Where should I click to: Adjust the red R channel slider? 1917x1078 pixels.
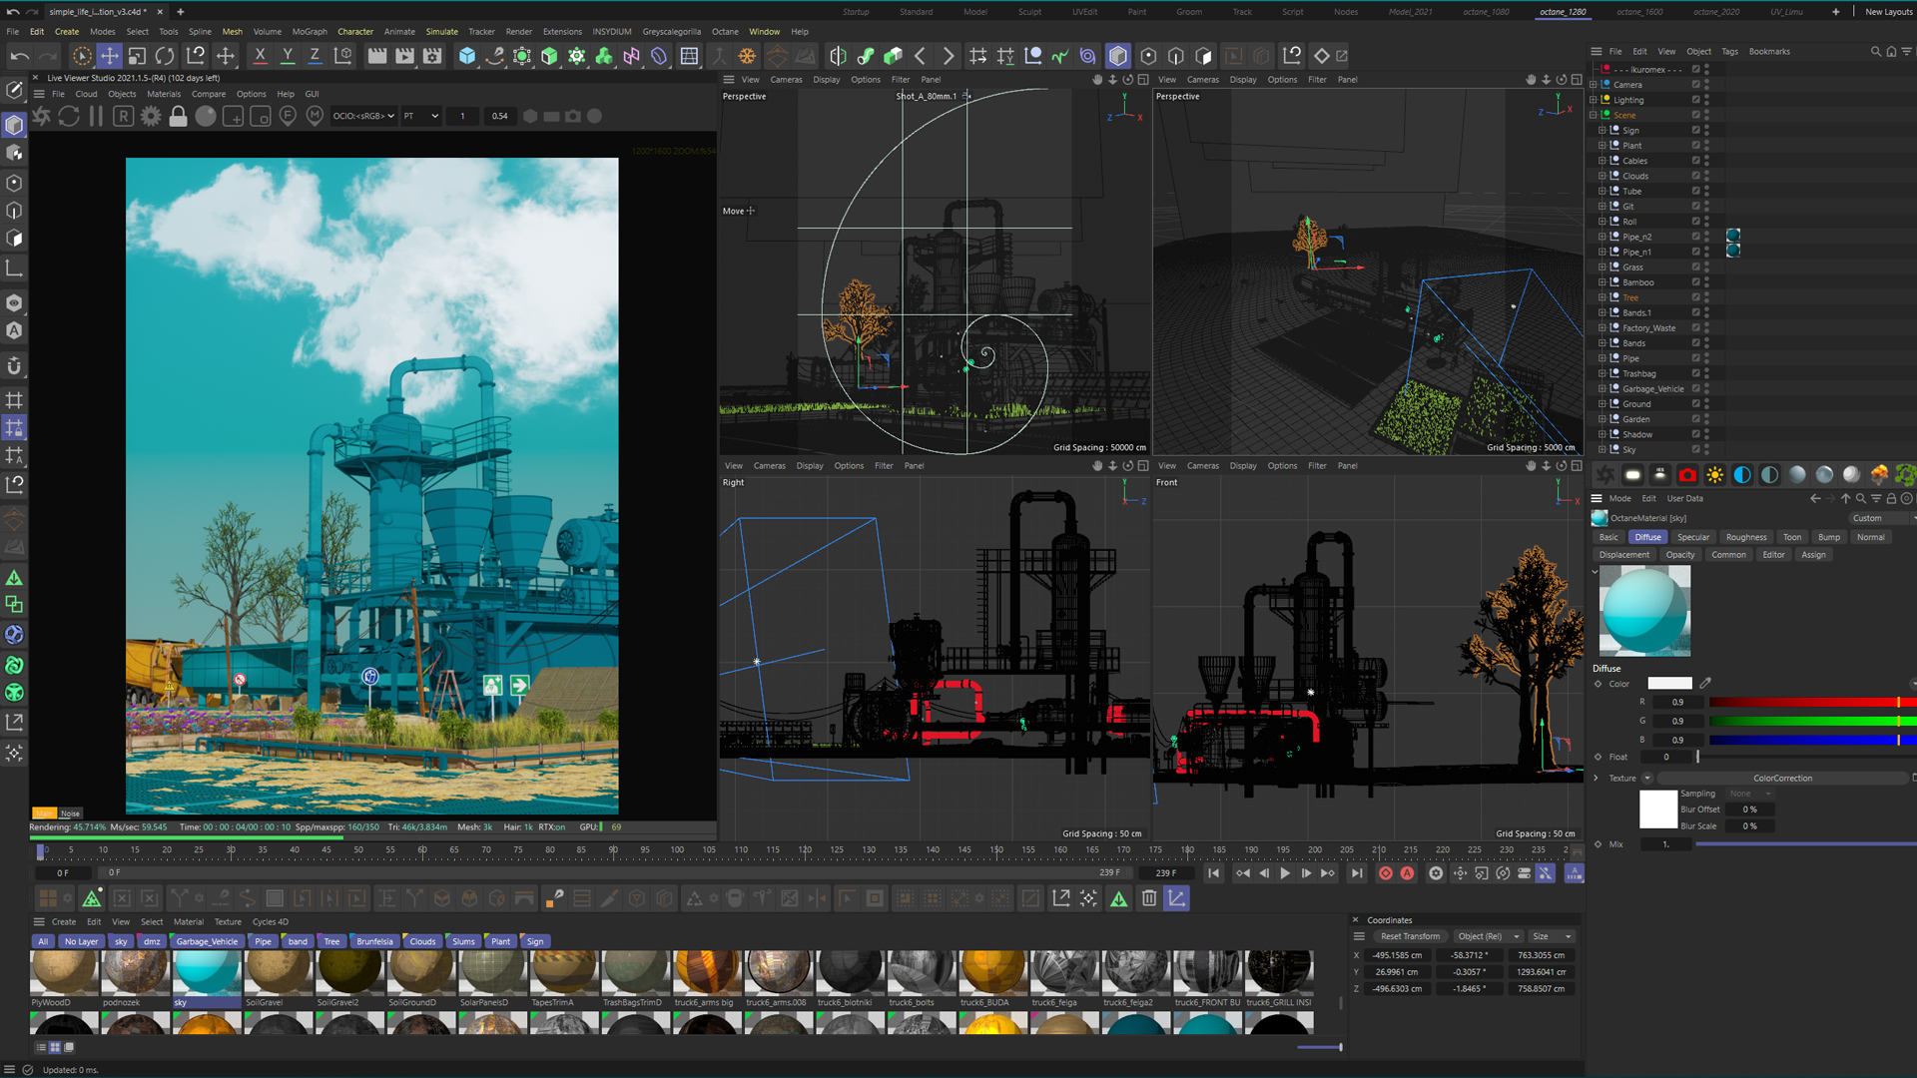click(x=1811, y=703)
